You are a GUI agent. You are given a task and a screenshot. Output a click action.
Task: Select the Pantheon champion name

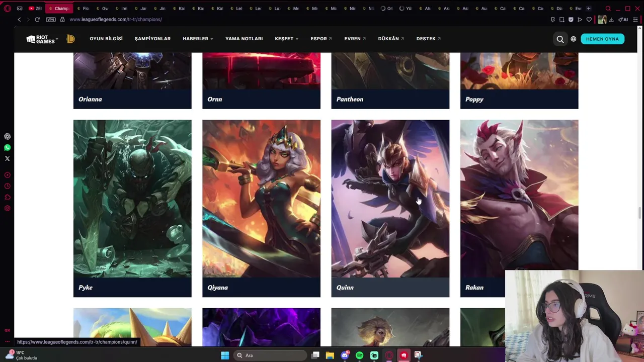point(350,99)
